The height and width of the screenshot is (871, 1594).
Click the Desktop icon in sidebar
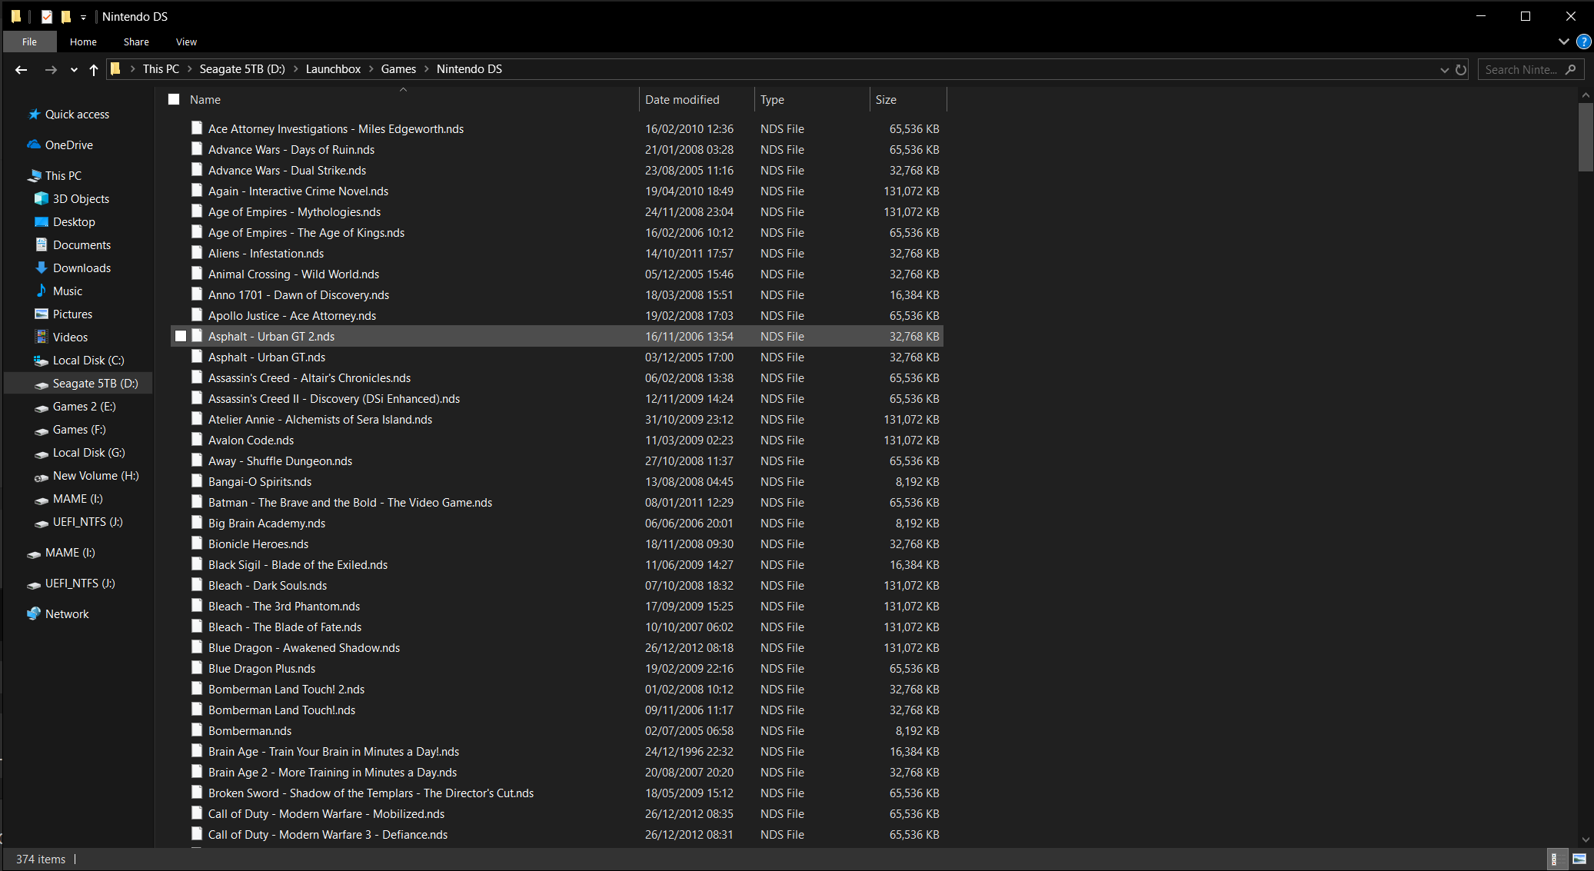coord(42,222)
